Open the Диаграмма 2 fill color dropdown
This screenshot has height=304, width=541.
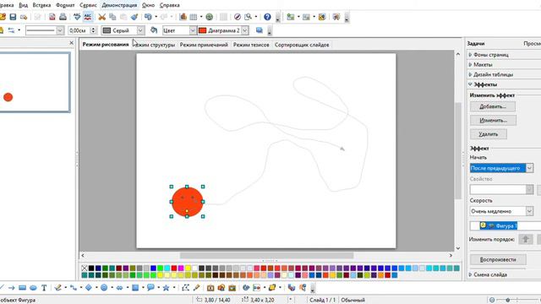pyautogui.click(x=244, y=30)
